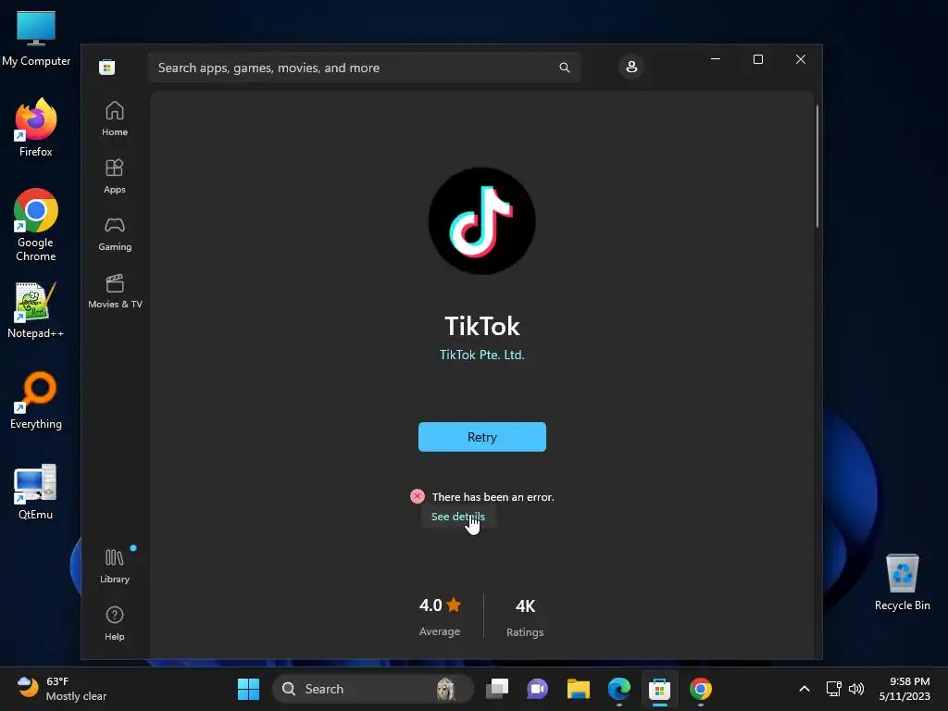Select the Google Chrome desktop shortcut

[x=36, y=225]
